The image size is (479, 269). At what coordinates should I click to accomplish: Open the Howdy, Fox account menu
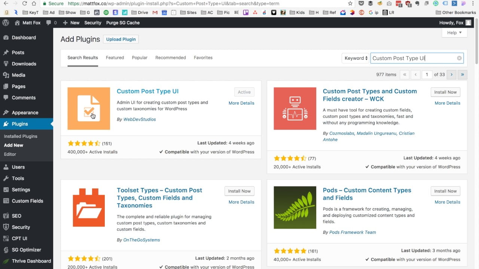[x=454, y=22]
